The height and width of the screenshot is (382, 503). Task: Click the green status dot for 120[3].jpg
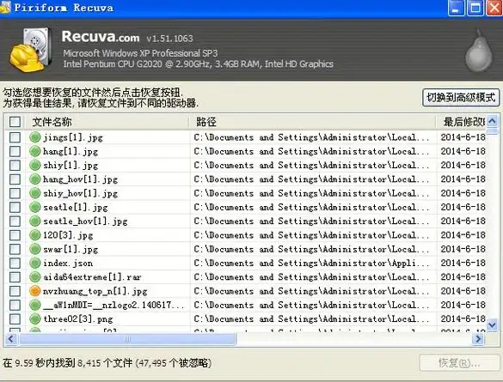pyautogui.click(x=35, y=235)
